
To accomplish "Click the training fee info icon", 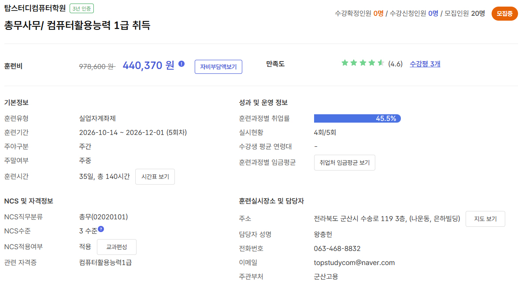I will point(181,64).
